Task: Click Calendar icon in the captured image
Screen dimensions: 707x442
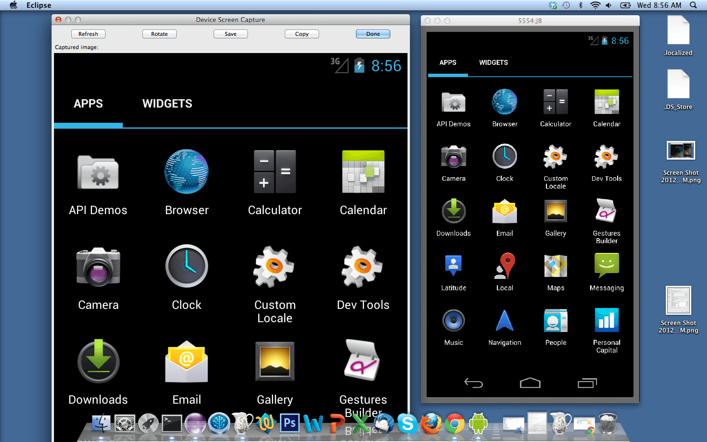Action: [363, 171]
